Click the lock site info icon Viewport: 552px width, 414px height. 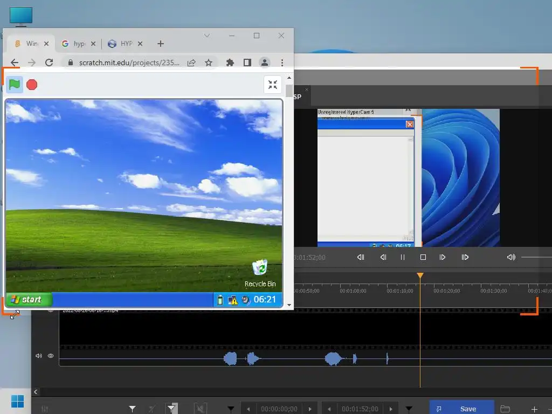pos(71,63)
